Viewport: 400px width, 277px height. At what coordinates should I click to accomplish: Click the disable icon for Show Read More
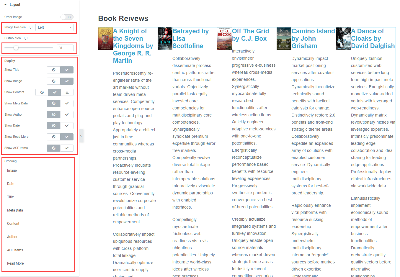tap(54, 137)
